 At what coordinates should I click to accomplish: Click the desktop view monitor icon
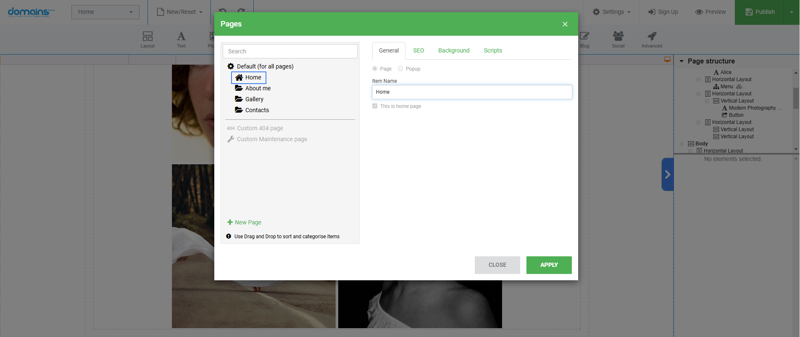click(x=667, y=60)
